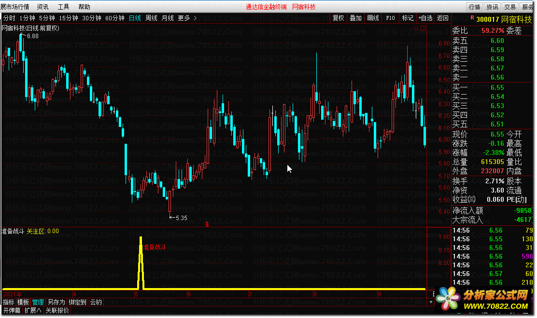Open the 帮助 menu
Screen dimensions: 537x318
[84, 7]
